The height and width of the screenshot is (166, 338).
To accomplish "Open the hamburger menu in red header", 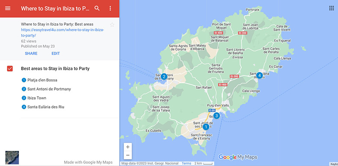I will pos(8,8).
